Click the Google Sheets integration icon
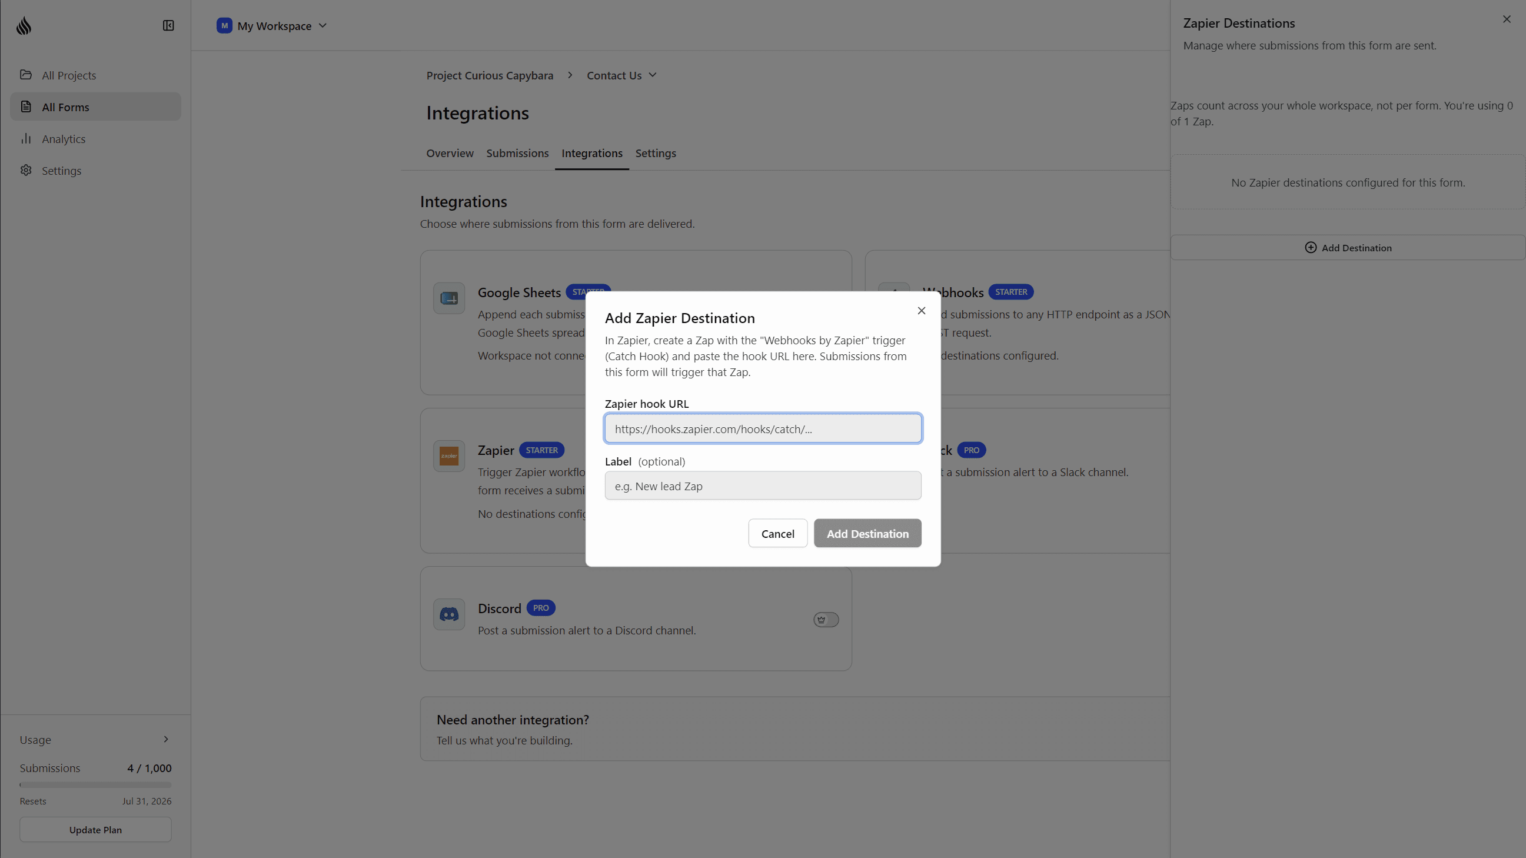Screen dimensions: 1526x858 click(449, 298)
